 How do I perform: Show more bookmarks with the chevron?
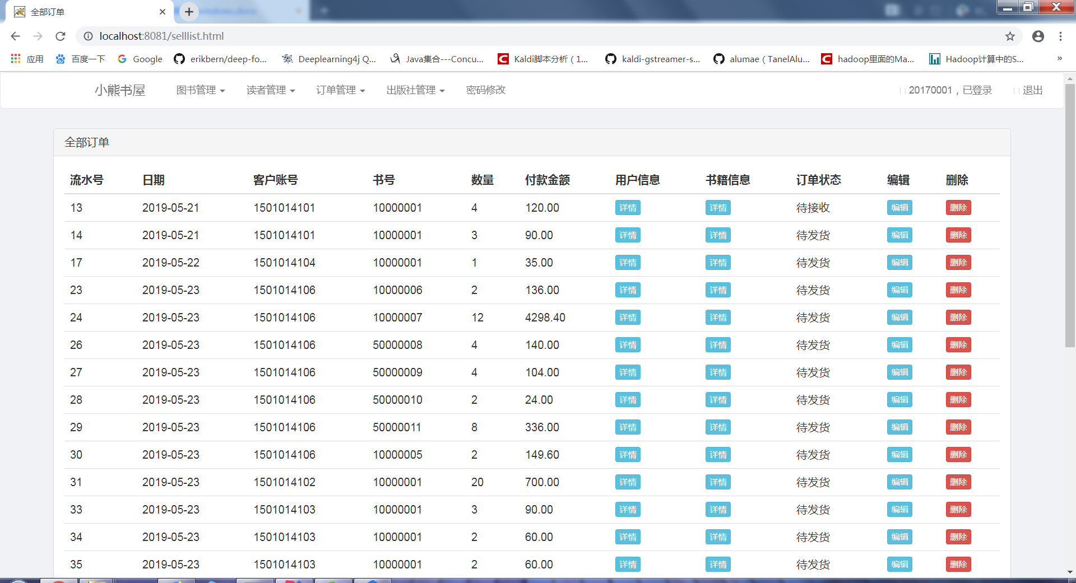(1059, 59)
